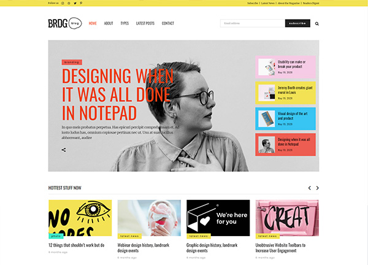Click the BRDG blog logo
The width and height of the screenshot is (368, 265).
coord(65,23)
